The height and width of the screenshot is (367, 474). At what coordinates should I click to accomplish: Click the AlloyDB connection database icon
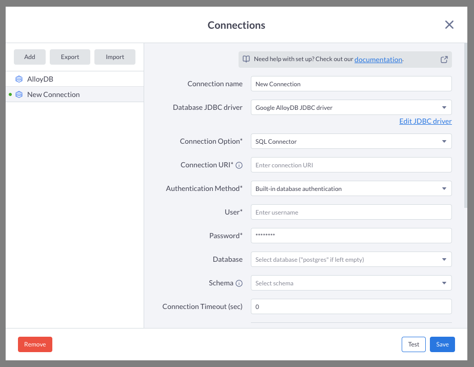tap(19, 79)
